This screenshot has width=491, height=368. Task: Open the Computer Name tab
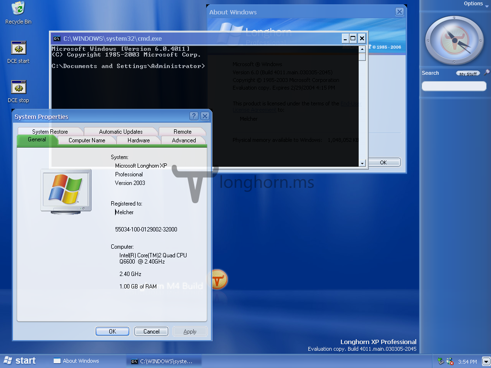(87, 140)
